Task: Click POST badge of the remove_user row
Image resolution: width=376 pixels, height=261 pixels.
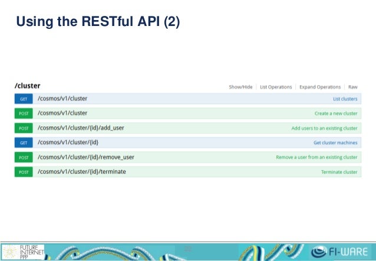Action: click(24, 158)
